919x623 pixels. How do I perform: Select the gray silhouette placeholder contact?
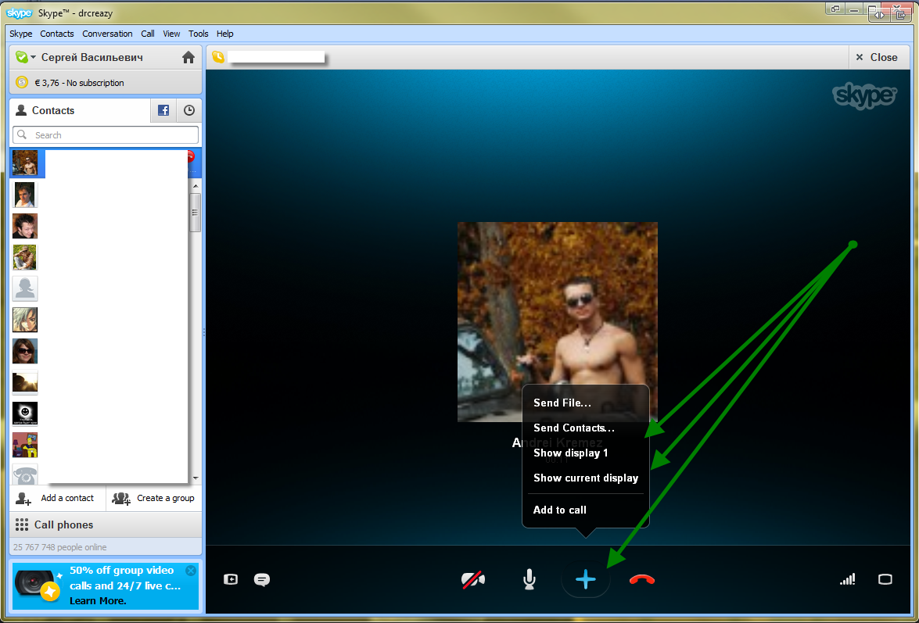point(24,288)
